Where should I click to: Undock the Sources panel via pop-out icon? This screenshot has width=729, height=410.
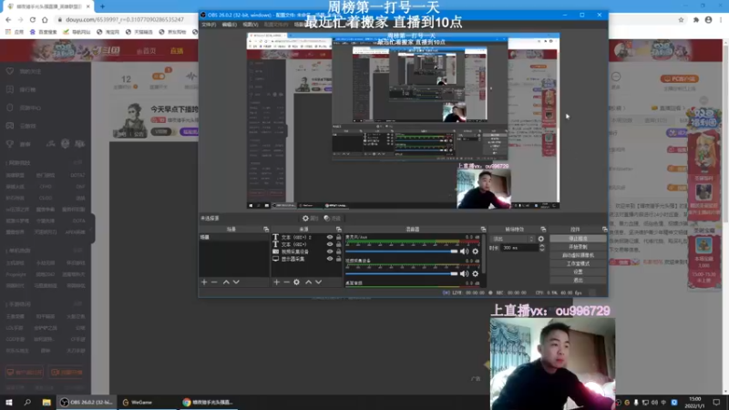click(338, 230)
